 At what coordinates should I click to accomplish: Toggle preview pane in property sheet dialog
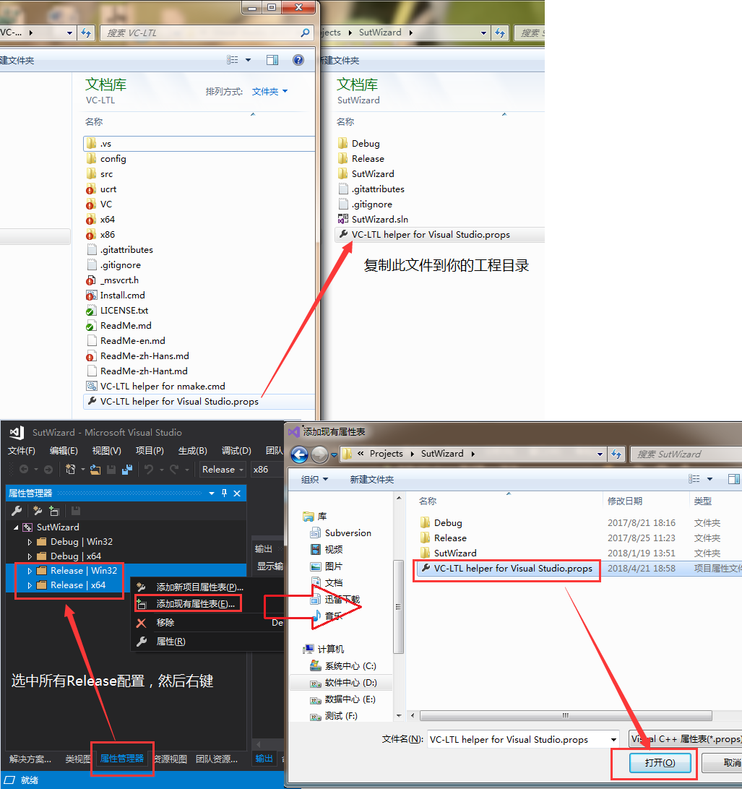734,479
